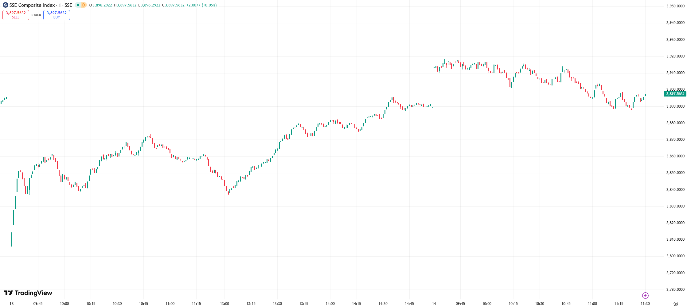Select date marker 14 on time axis

coord(434,304)
